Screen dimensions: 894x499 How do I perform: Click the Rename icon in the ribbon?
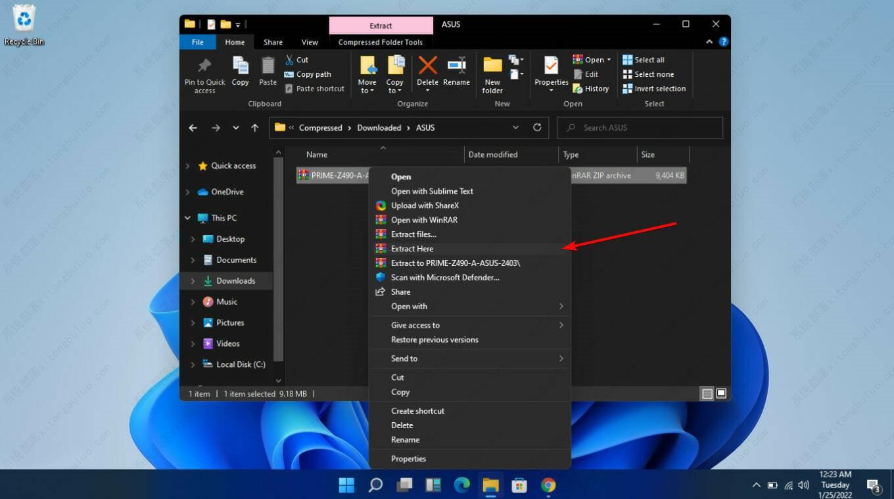(456, 66)
